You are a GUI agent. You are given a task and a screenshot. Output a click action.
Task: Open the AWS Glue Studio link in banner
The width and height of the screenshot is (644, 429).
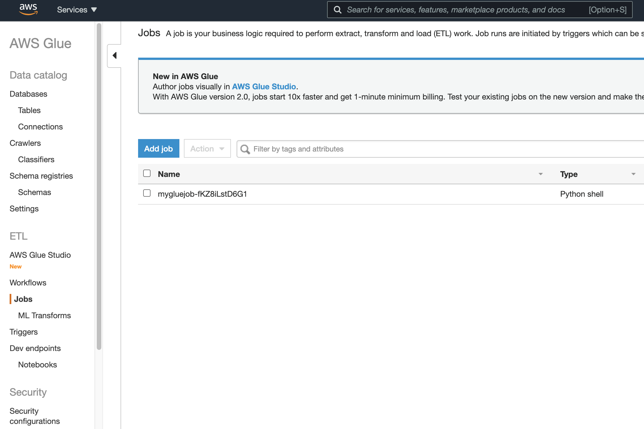click(x=264, y=86)
